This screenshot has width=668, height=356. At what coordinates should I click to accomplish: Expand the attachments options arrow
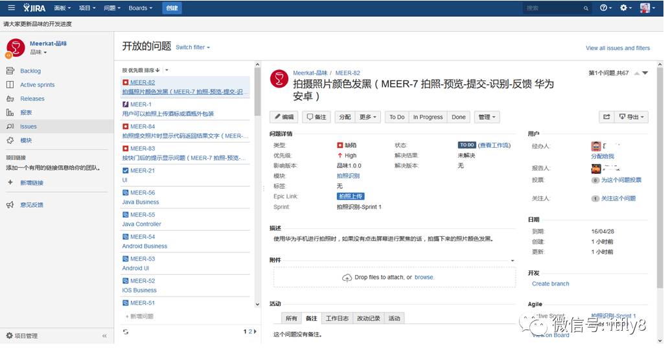coord(513,261)
